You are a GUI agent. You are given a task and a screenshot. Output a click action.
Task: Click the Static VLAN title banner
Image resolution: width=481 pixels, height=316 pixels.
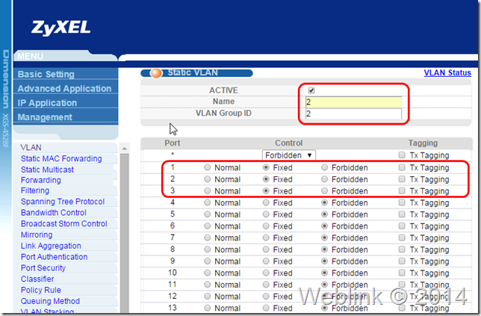coord(196,73)
